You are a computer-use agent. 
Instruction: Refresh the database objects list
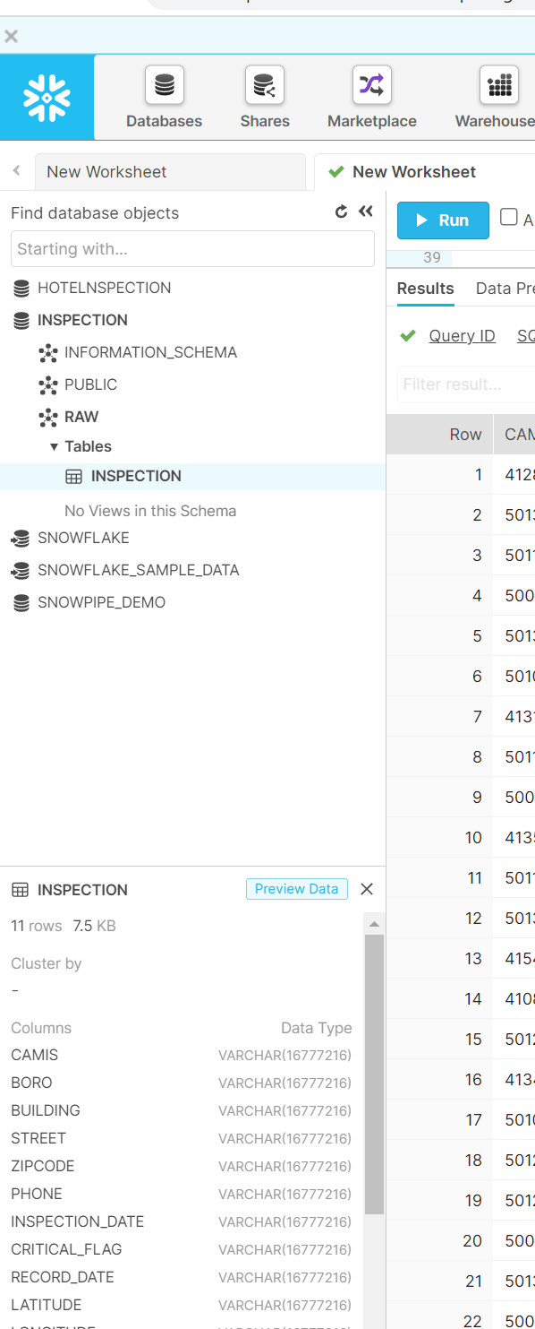341,212
